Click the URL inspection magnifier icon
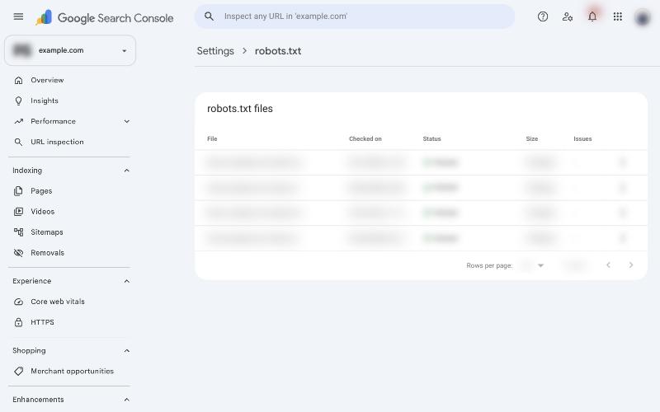The image size is (660, 412). 18,142
